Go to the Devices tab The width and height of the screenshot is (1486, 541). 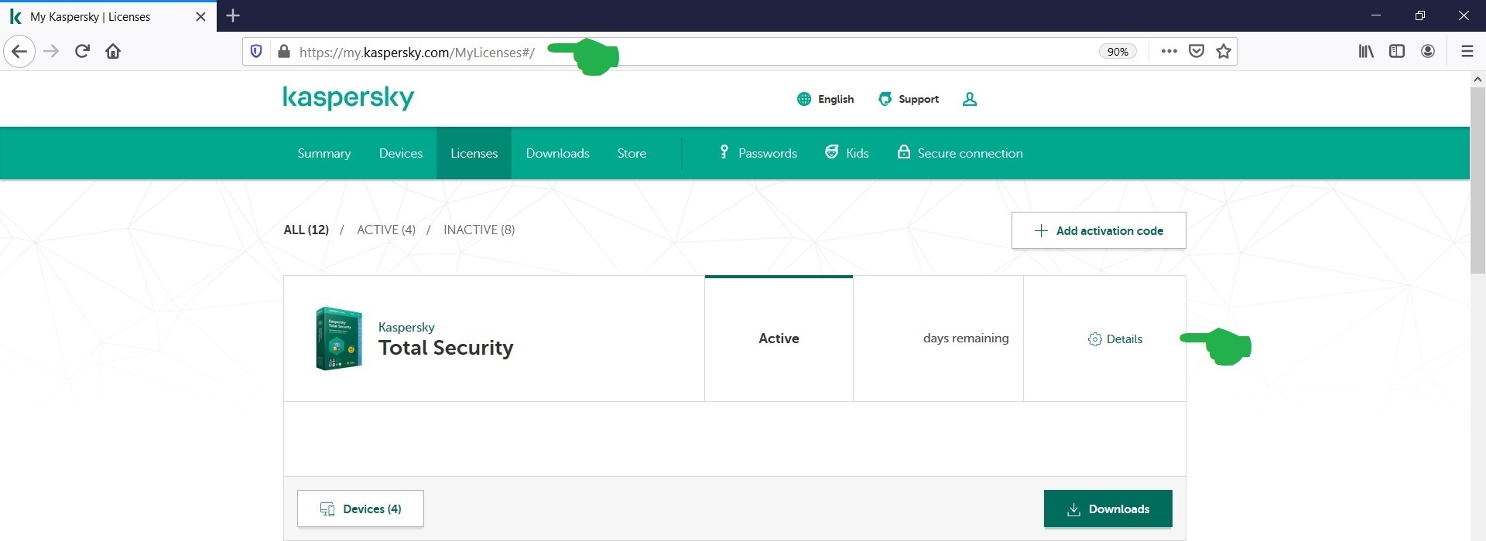coord(401,153)
